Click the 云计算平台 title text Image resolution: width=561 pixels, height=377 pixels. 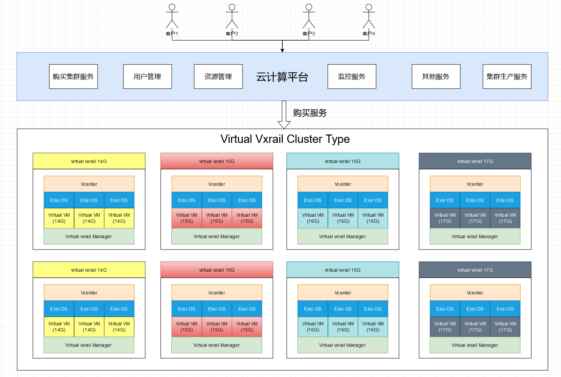point(282,77)
